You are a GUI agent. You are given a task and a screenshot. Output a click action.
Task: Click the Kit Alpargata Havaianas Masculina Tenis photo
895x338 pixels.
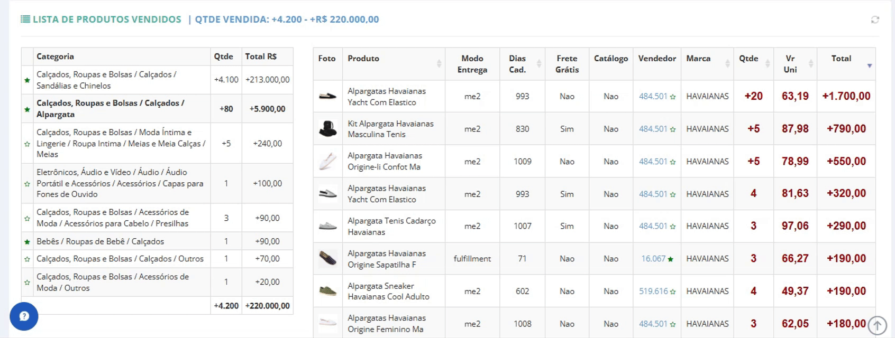tap(328, 129)
